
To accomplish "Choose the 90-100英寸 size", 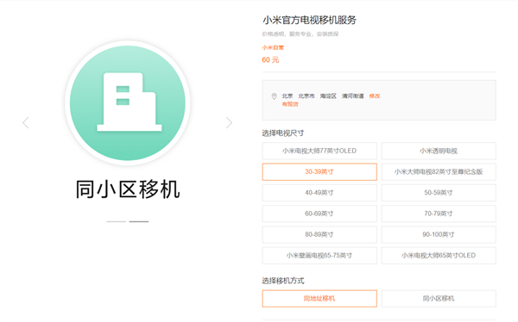I will pos(439,235).
